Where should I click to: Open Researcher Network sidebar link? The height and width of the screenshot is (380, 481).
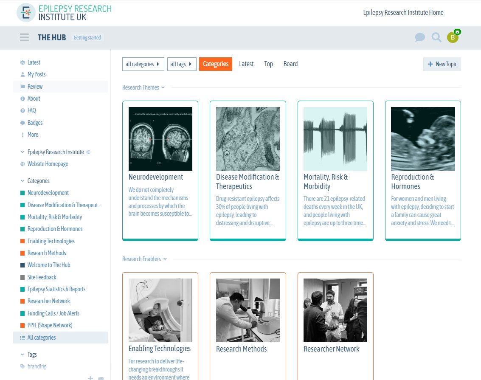tap(48, 301)
